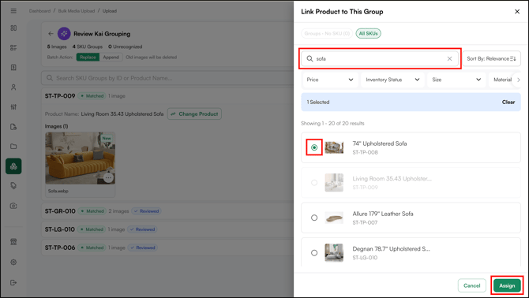Viewport: 529px width, 298px height.
Task: Open the folder icon in sidebar
Action: [x=13, y=147]
